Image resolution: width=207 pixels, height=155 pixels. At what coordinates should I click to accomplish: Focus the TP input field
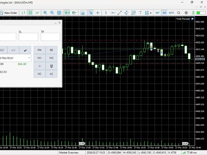click(50, 37)
